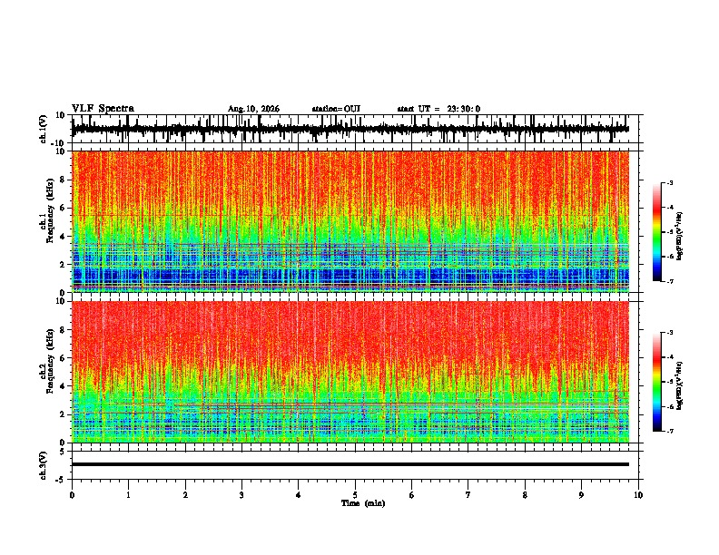
Task: Select the ch.1 Frequency (kHz) axis label
Action: coord(49,210)
